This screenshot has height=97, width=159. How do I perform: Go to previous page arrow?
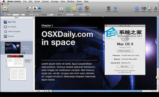tap(44, 91)
